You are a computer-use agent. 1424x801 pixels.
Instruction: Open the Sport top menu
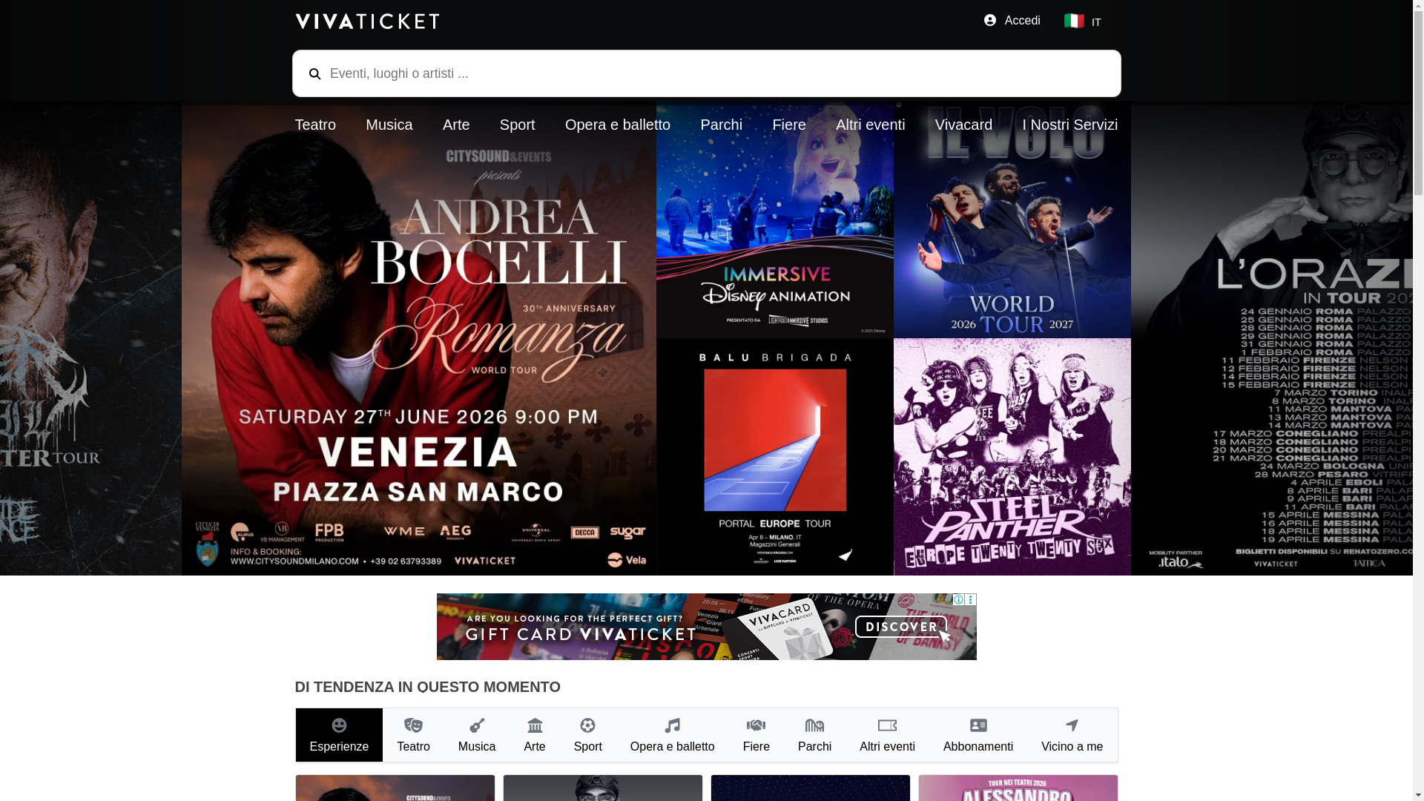pos(518,125)
